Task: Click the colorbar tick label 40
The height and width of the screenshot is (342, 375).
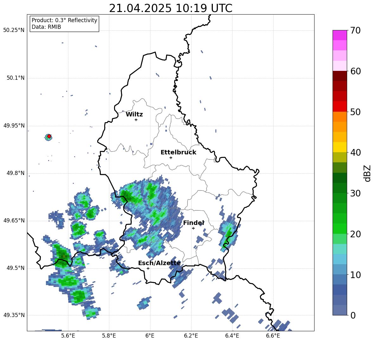Action: 355,152
